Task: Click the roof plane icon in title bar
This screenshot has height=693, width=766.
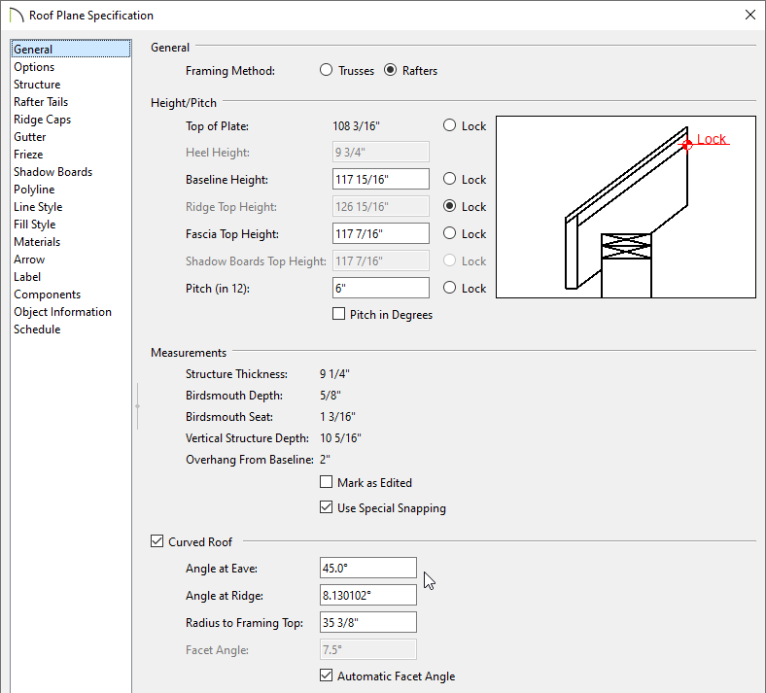Action: pyautogui.click(x=17, y=16)
